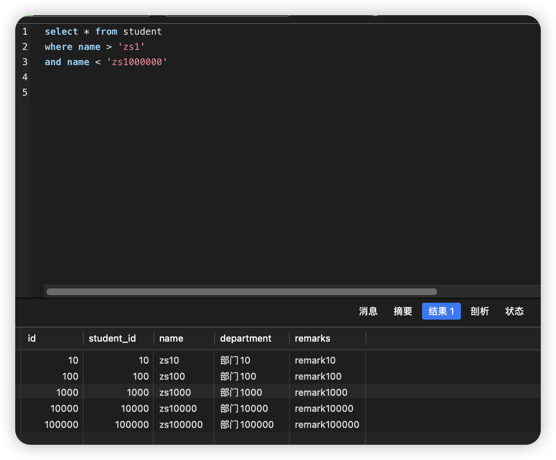Click the department cell 部门100
The width and height of the screenshot is (556, 460).
point(238,376)
